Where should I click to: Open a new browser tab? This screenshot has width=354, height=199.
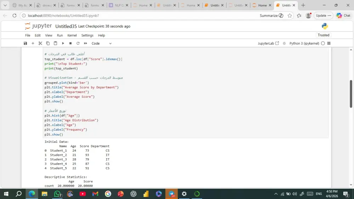coord(303,5)
